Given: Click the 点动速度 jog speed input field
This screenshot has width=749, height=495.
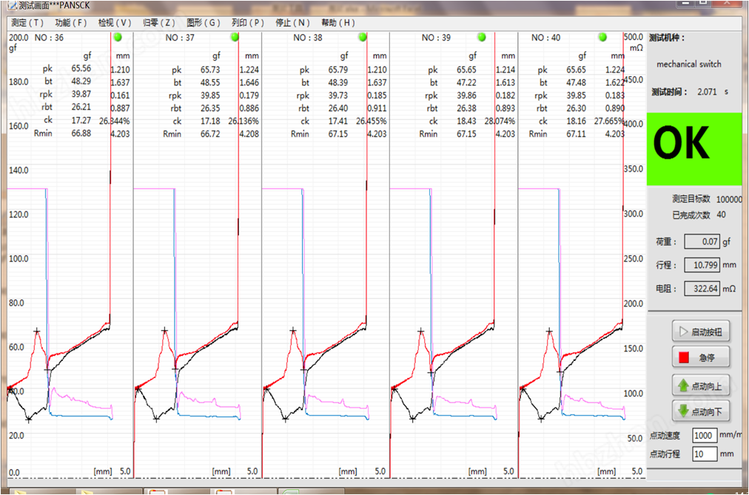Looking at the screenshot, I should [705, 435].
